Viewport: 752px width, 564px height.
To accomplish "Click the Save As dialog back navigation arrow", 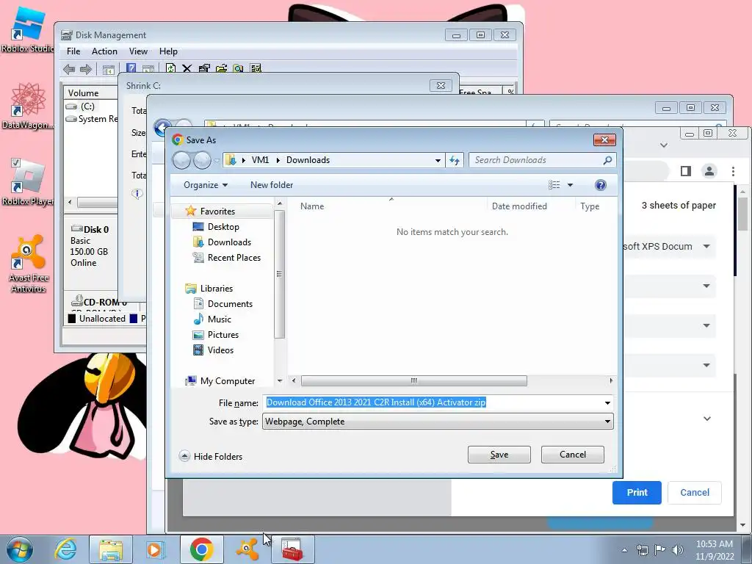I will click(182, 160).
